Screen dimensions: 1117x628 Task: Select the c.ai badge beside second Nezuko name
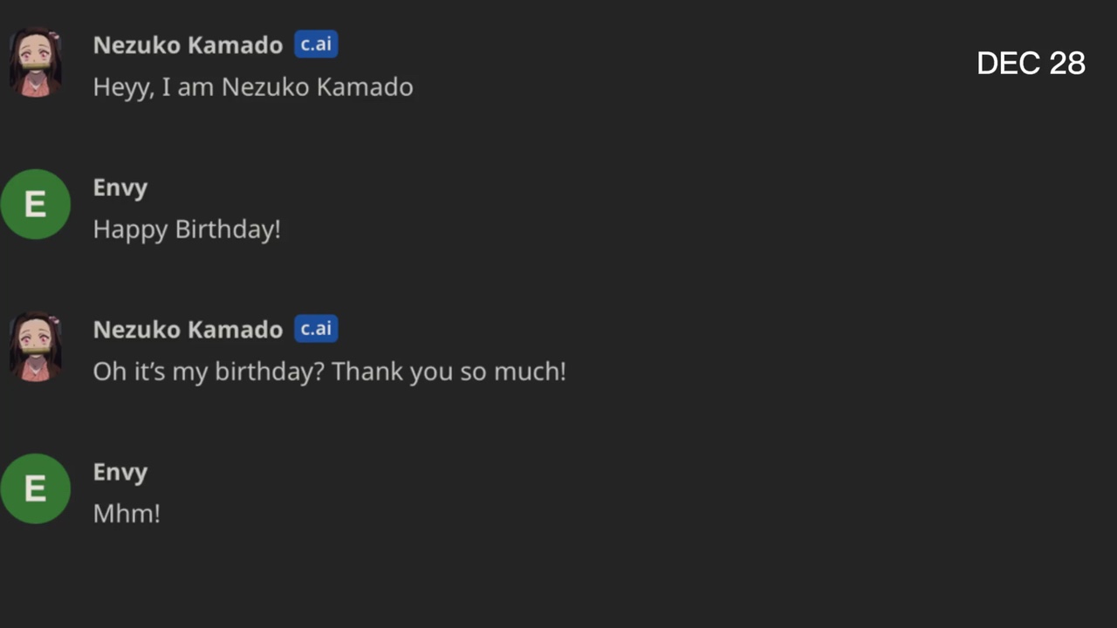pyautogui.click(x=315, y=329)
